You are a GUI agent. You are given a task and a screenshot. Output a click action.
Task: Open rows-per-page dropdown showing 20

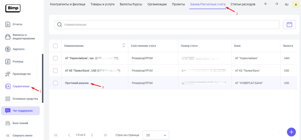[x=156, y=135]
